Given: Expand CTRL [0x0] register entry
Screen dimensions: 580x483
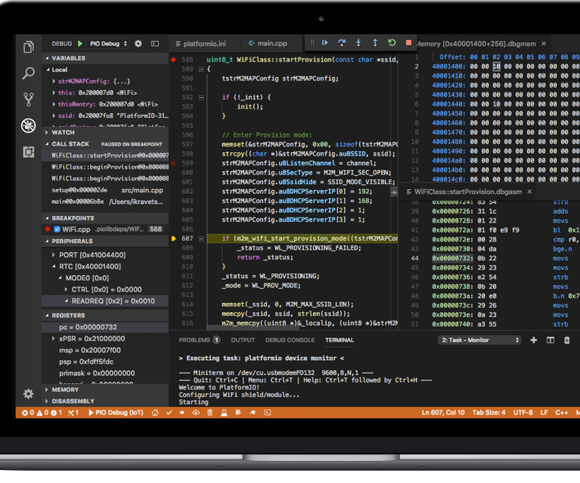Looking at the screenshot, I should click(66, 289).
